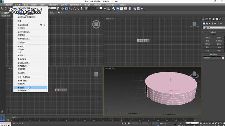Open the reference coordinate system dropdown
This screenshot has height=126, width=225.
point(52,8)
